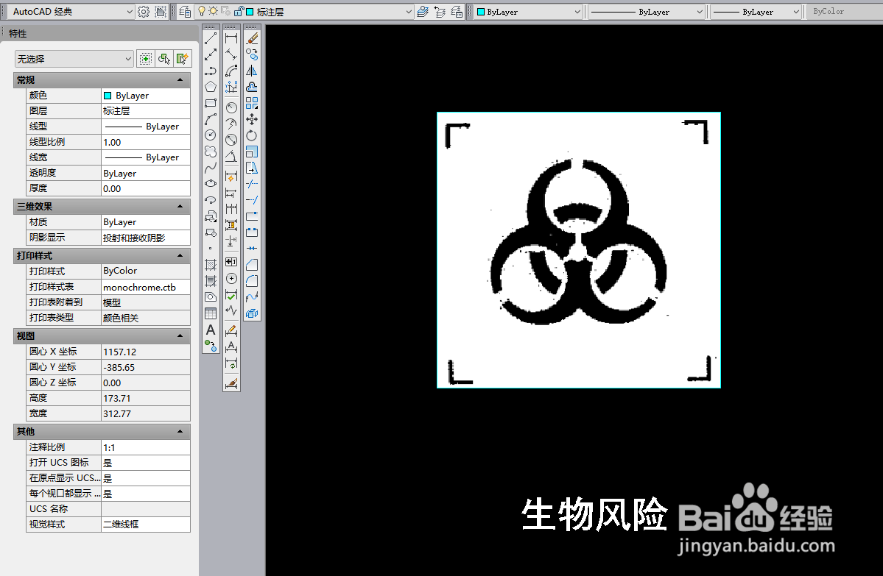
Task: Open Workspace Settings via the gear button
Action: point(144,12)
